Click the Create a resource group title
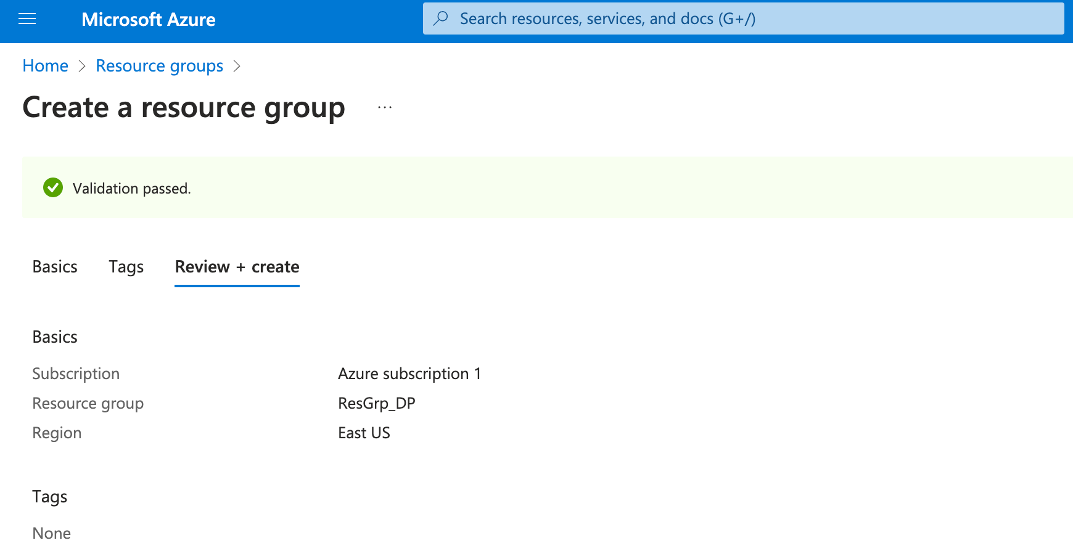 pyautogui.click(x=183, y=108)
